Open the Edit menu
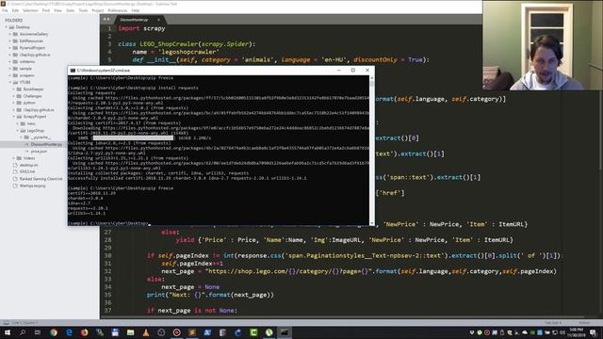Image resolution: width=603 pixels, height=339 pixels. [x=15, y=10]
